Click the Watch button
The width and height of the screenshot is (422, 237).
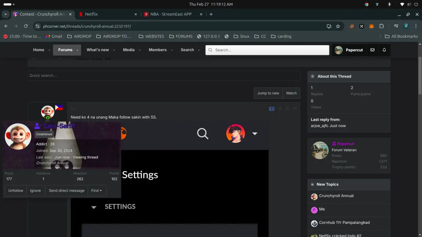[x=291, y=93]
